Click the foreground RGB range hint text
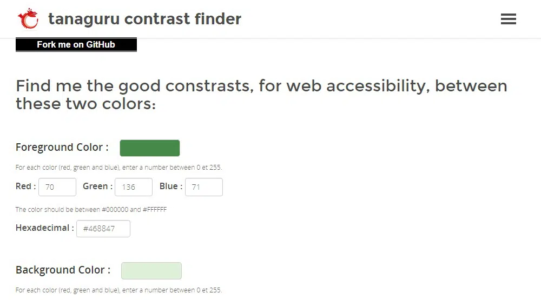The image size is (541, 300). tap(119, 168)
